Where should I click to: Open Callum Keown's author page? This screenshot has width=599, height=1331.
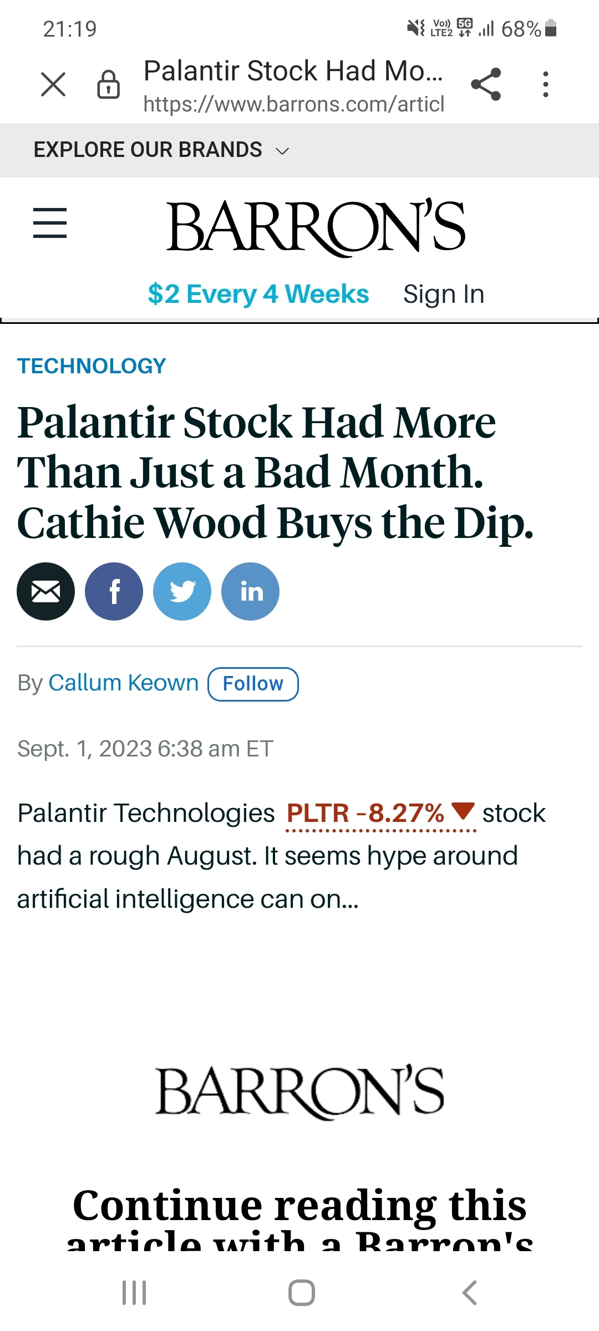click(x=123, y=683)
